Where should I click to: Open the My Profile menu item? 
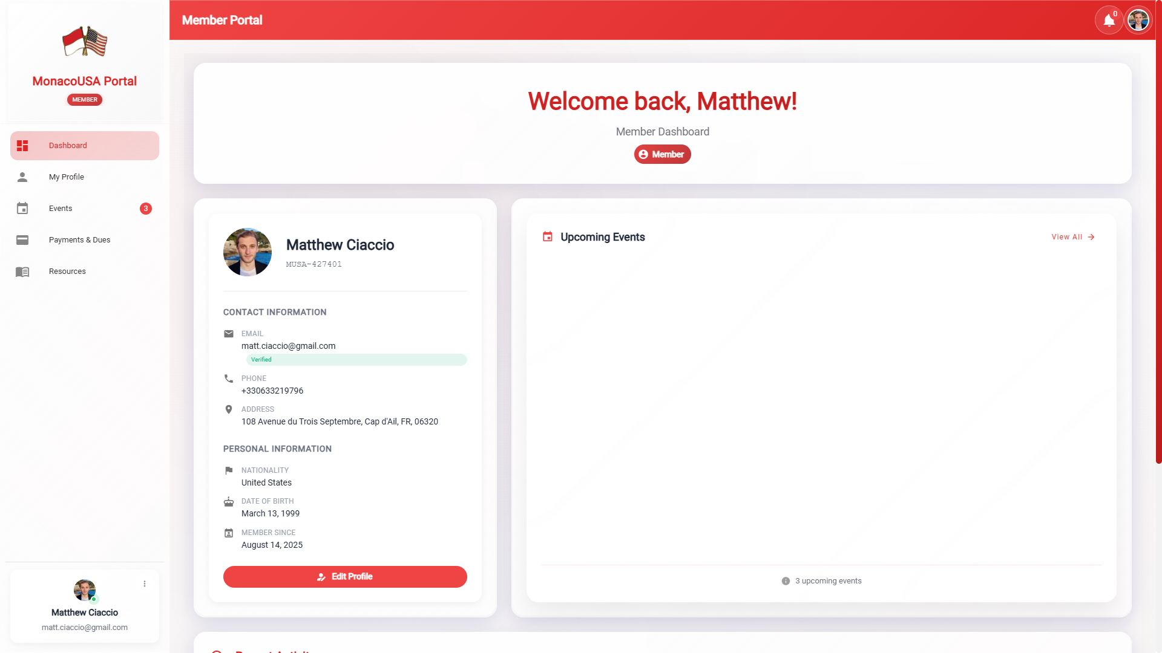tap(67, 177)
